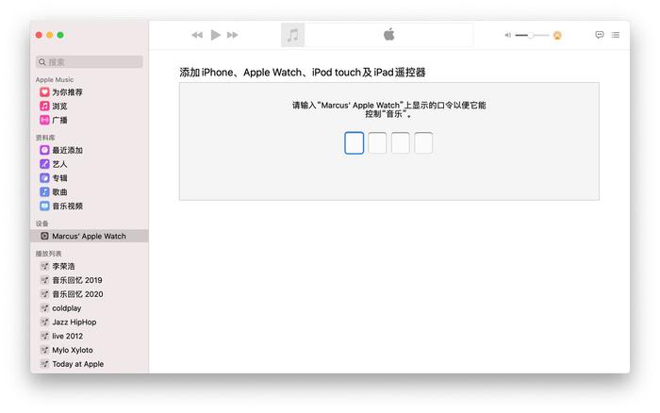Show lyrics with the speech bubble icon
Image resolution: width=660 pixels, height=413 pixels.
600,35
